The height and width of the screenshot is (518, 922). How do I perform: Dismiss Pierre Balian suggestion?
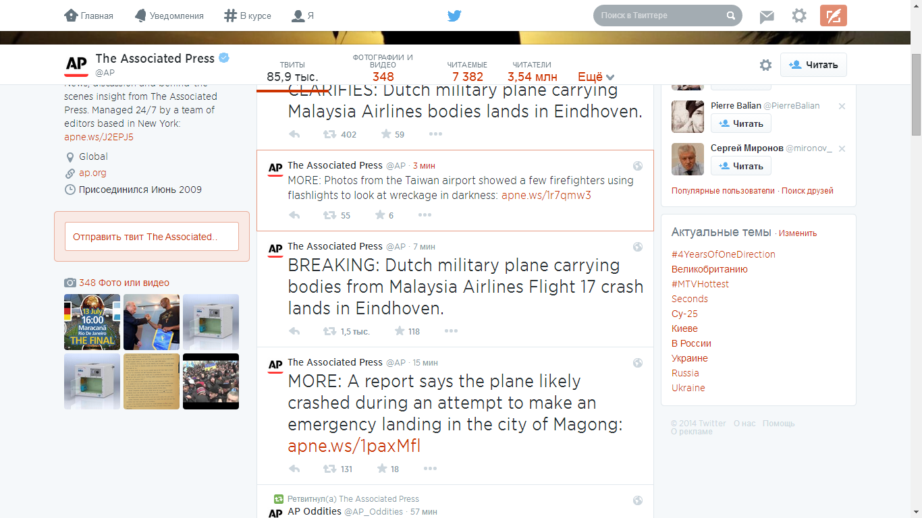(x=842, y=107)
